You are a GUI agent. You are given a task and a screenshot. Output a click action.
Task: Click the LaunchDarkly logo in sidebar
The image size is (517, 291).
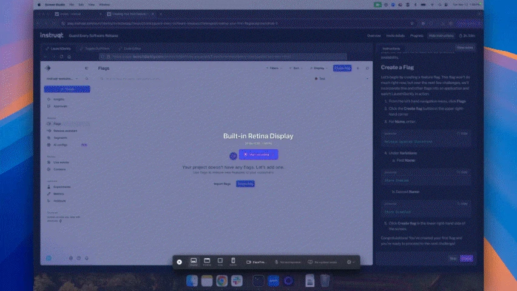pos(48,69)
